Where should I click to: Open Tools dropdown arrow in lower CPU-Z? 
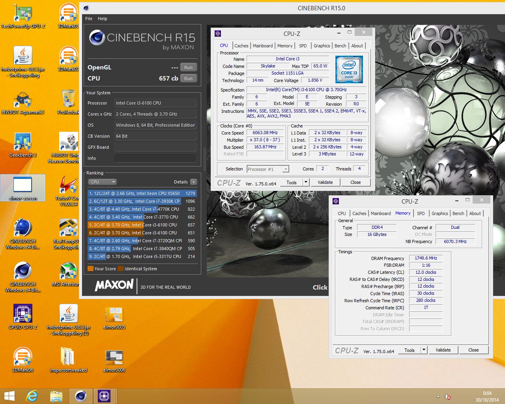tap(424, 350)
